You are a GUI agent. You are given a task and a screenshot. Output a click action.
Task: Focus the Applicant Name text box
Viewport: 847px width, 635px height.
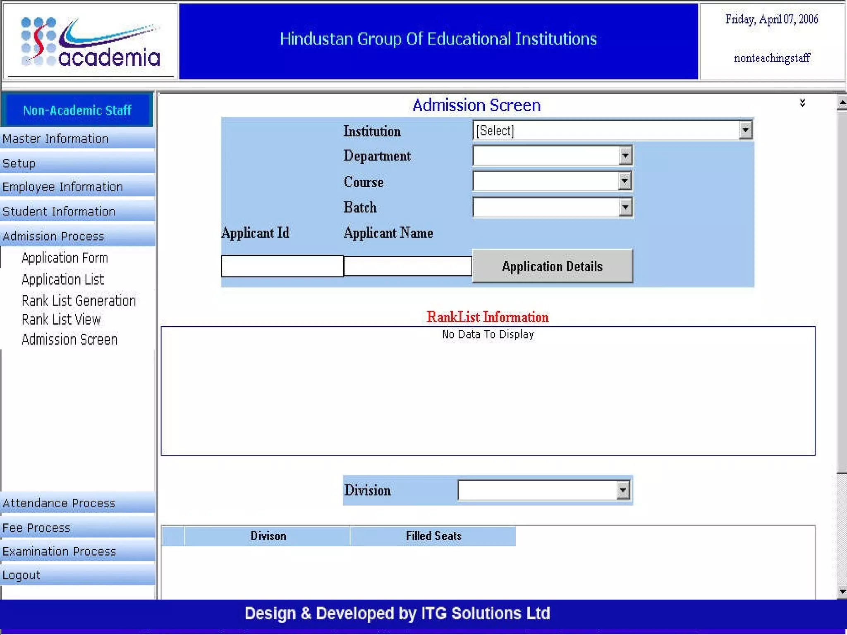(407, 266)
